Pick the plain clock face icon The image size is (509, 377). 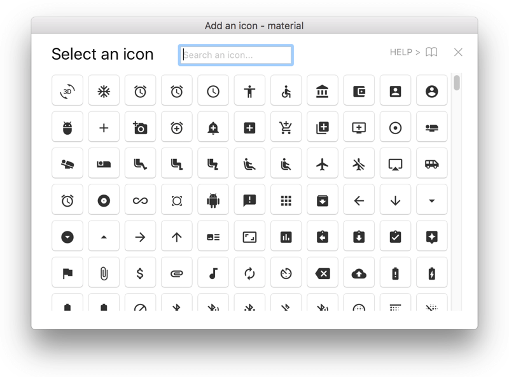tap(213, 90)
